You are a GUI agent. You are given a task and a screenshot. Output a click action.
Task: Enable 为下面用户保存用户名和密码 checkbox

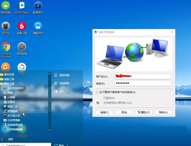tap(98, 92)
